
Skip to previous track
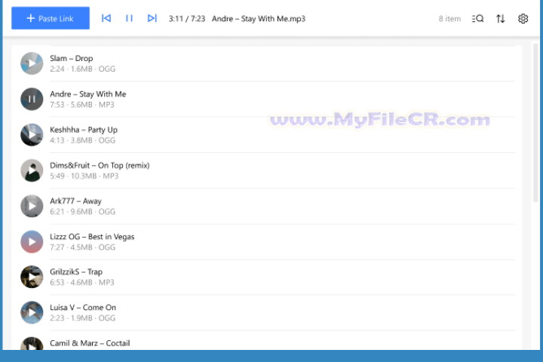(x=106, y=18)
